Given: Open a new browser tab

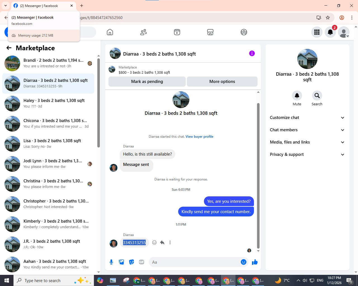Looking at the screenshot, I should point(82,6).
